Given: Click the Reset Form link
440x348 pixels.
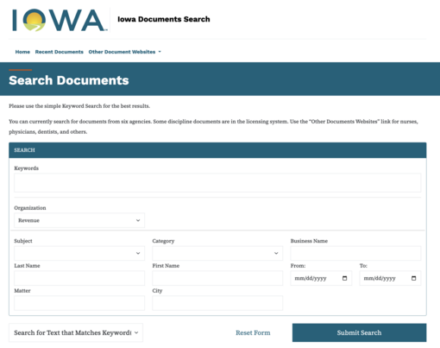Looking at the screenshot, I should coord(253,332).
